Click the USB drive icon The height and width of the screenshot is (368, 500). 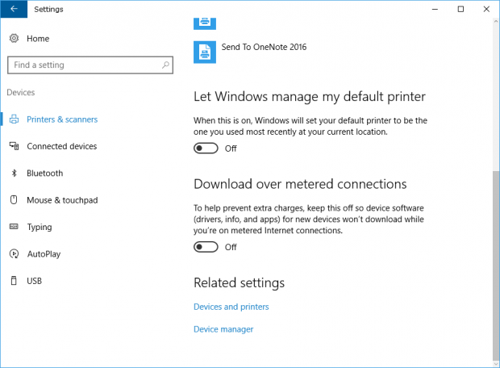[x=14, y=281]
